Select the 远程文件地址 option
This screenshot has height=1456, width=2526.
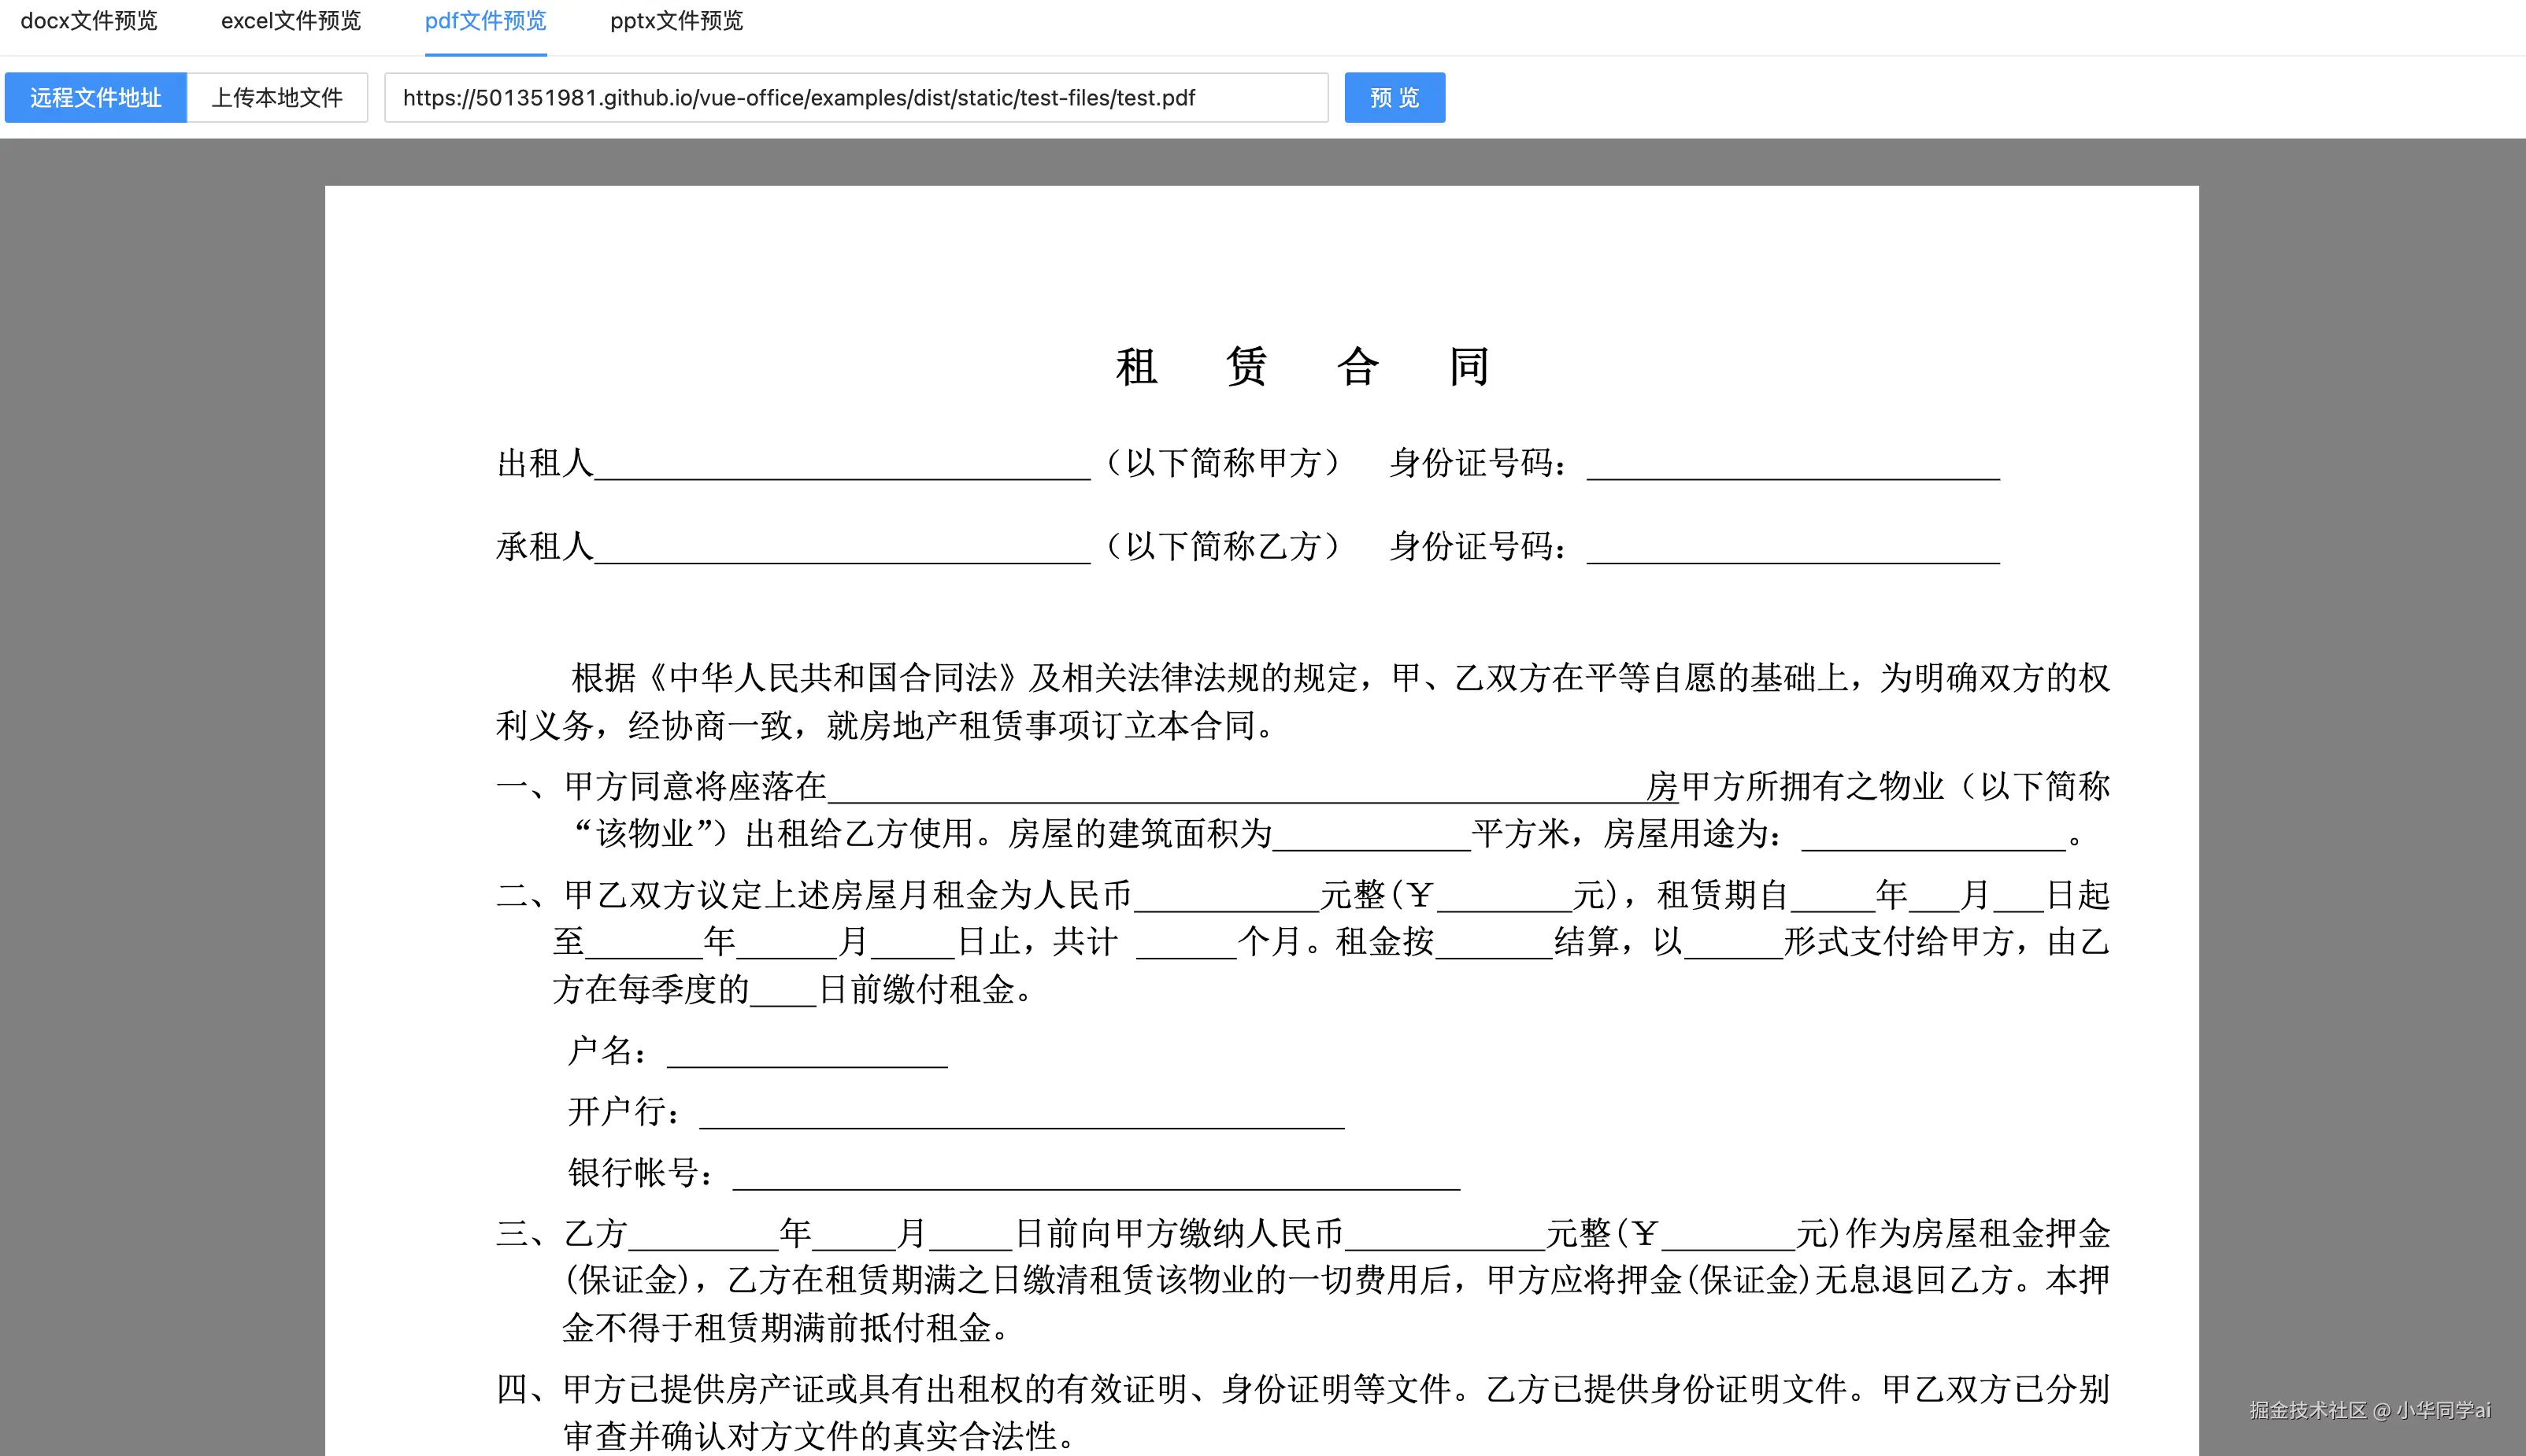(x=96, y=98)
